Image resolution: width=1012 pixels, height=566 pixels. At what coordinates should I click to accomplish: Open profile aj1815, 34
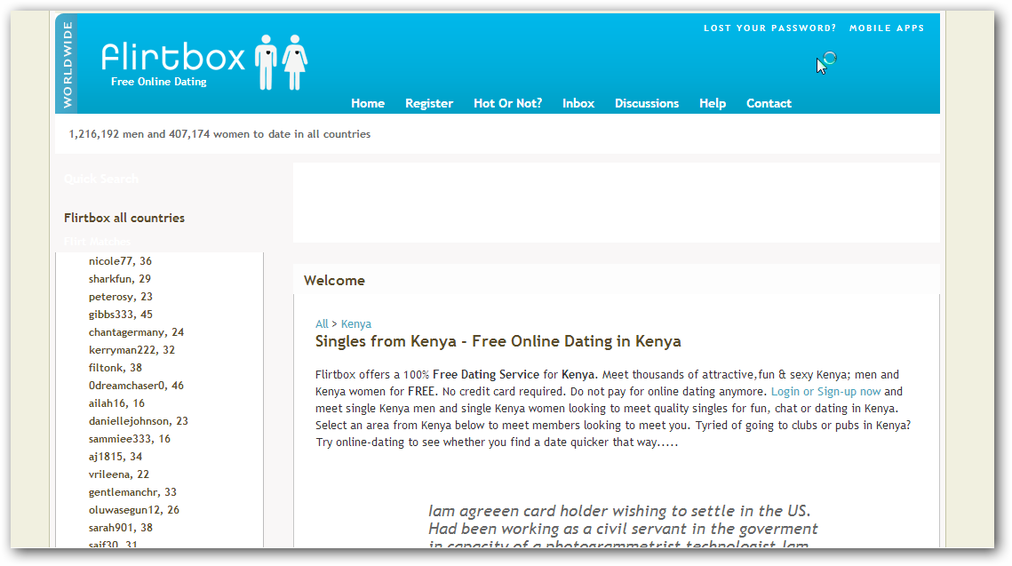coord(115,457)
